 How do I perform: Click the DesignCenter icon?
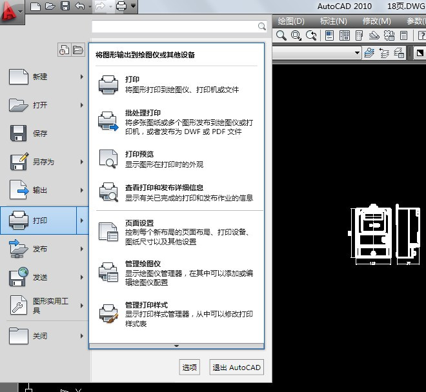point(345,35)
